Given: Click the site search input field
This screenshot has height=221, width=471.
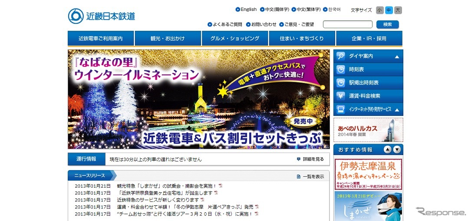Looking at the screenshot, I should click(x=348, y=24).
